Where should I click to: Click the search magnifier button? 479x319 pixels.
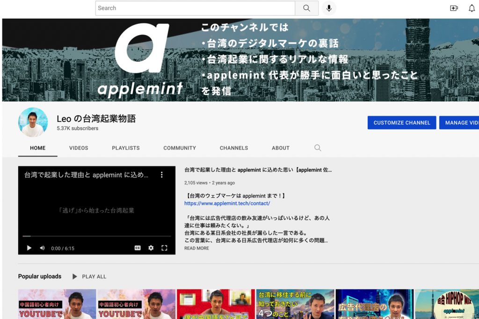[x=307, y=8]
